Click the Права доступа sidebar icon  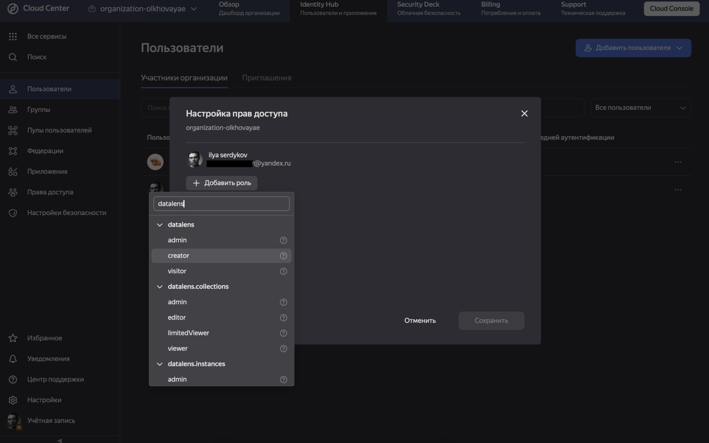[13, 192]
